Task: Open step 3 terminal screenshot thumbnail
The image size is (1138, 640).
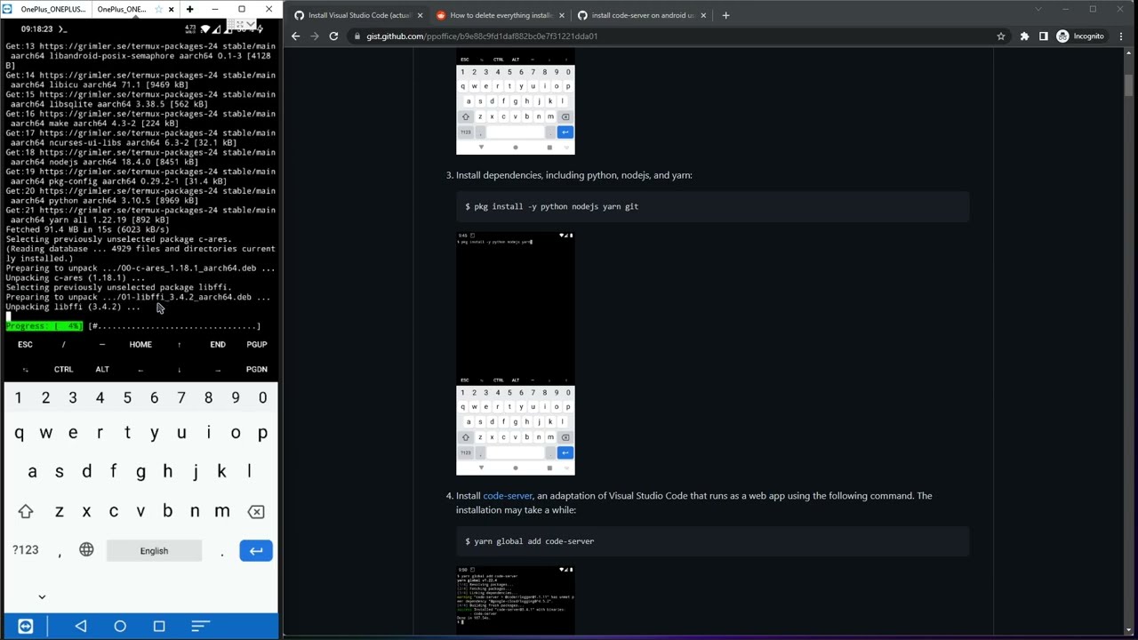Action: [516, 354]
